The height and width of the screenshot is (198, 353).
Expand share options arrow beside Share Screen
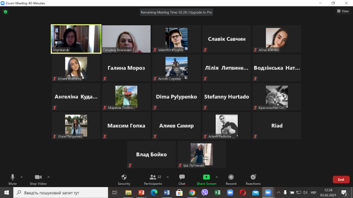[x=217, y=177]
